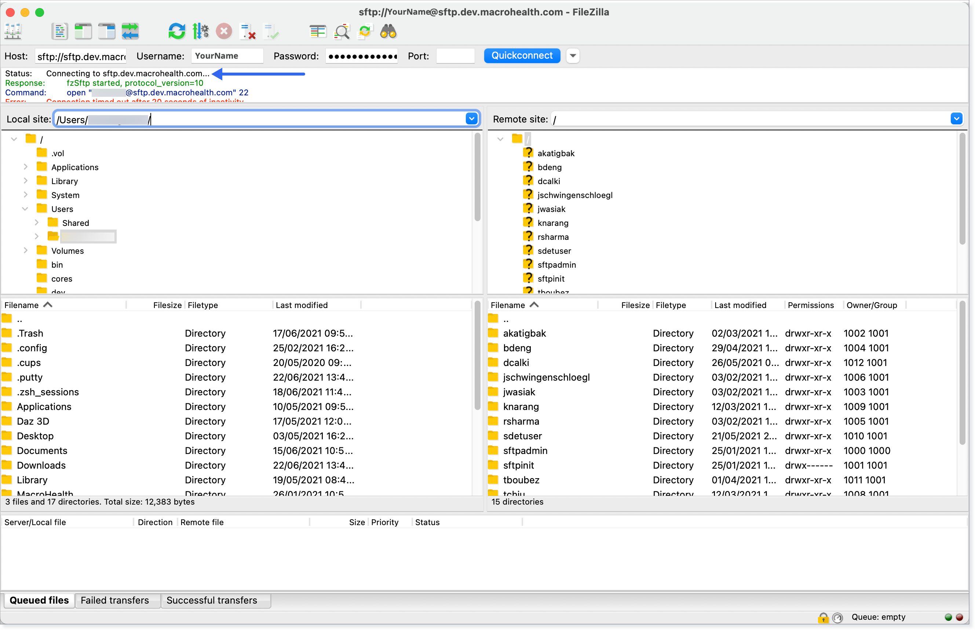Collapse the Users folder in local tree
Screen dimensions: 975x630
25,209
